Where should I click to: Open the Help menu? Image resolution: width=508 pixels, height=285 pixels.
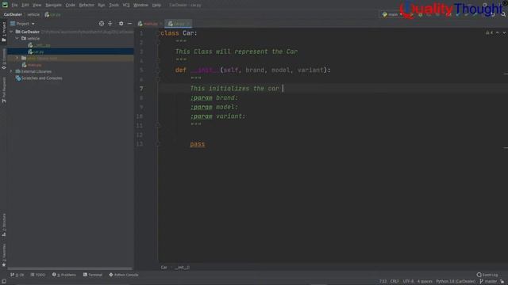click(156, 6)
